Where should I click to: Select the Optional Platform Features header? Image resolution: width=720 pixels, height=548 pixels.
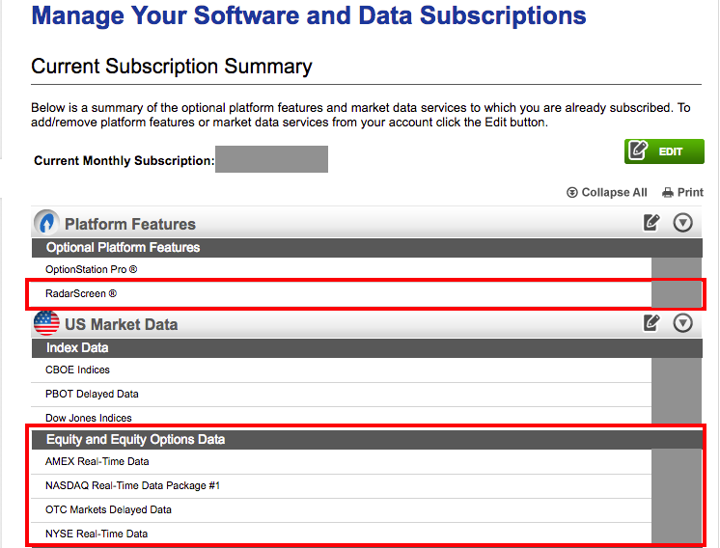click(367, 247)
